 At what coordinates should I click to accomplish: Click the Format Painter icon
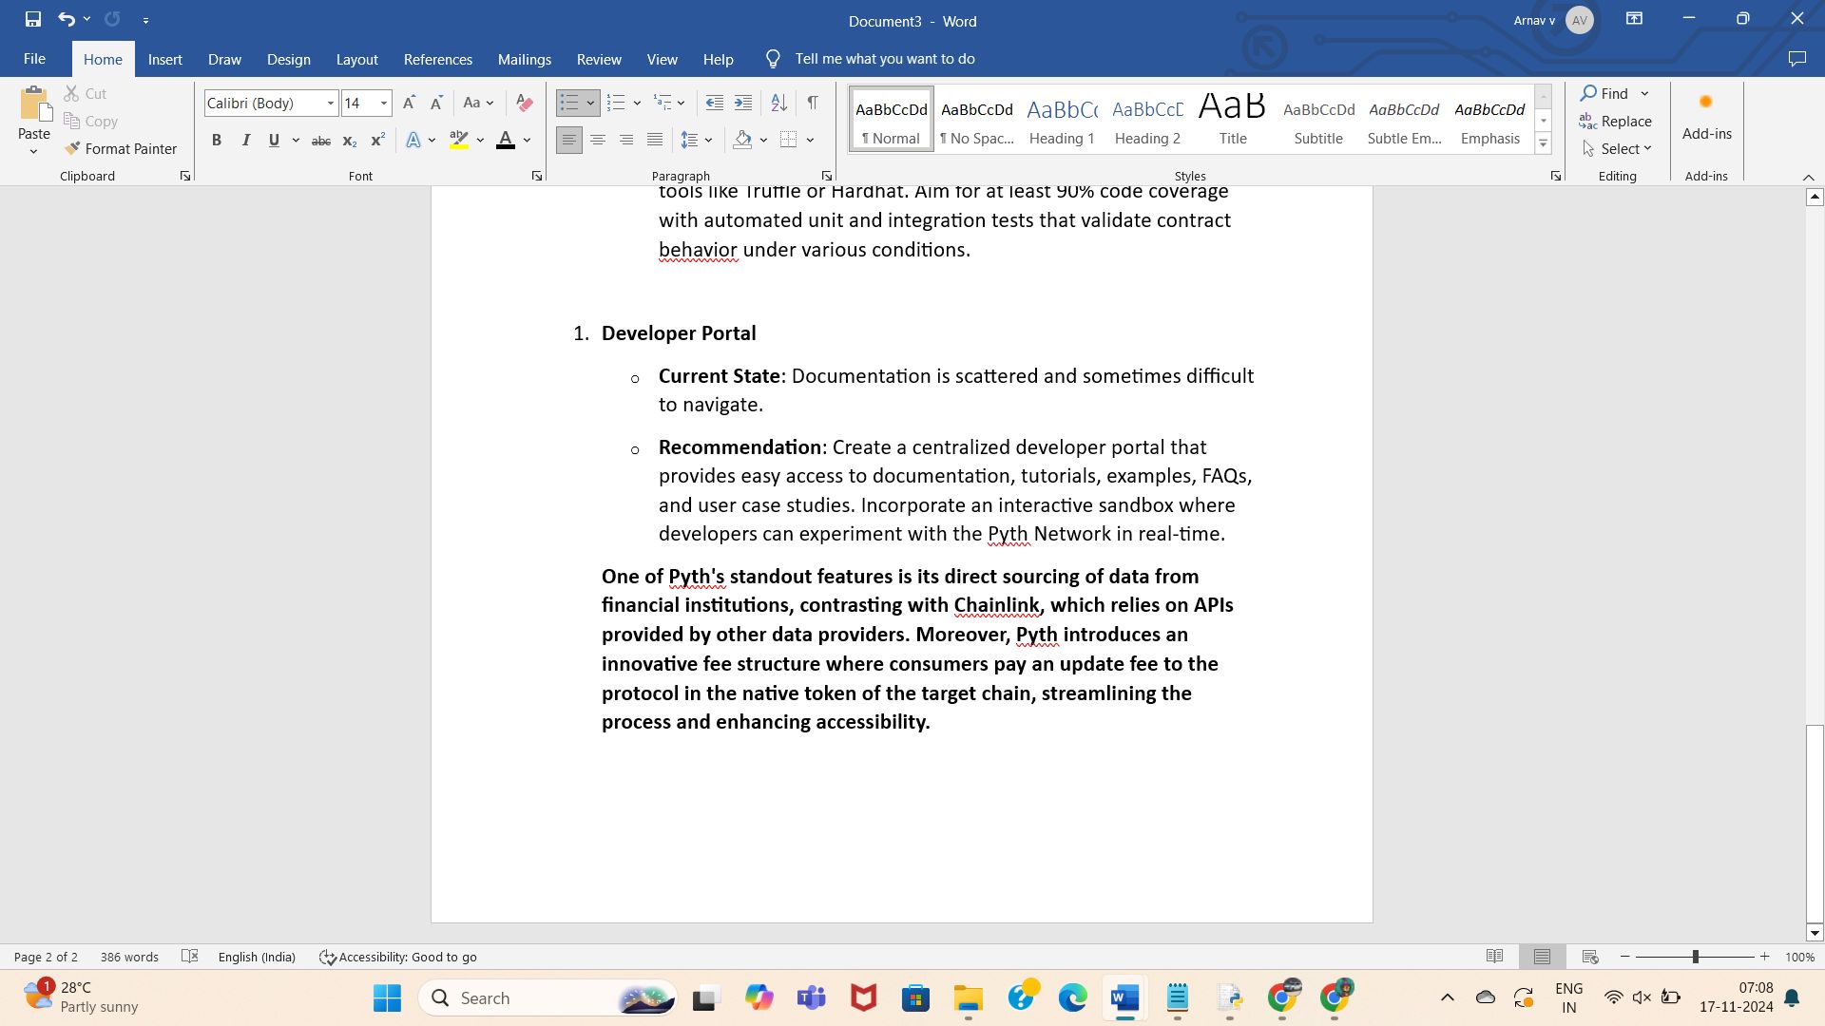(x=72, y=148)
